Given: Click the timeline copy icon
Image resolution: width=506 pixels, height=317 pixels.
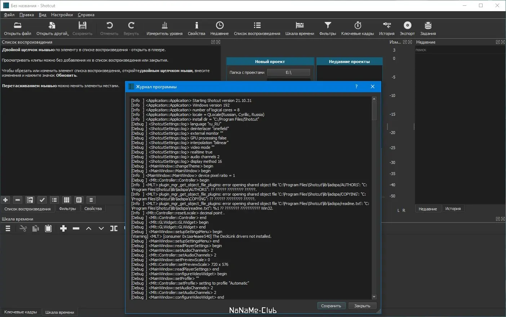Looking at the screenshot, I should [36, 228].
